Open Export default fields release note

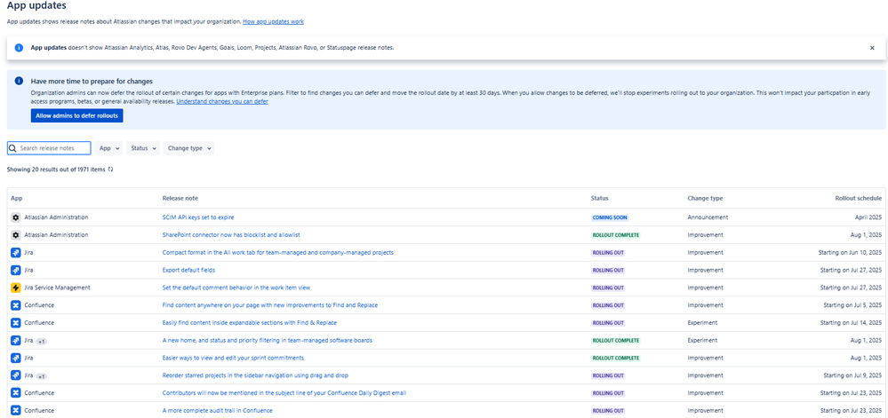[188, 270]
